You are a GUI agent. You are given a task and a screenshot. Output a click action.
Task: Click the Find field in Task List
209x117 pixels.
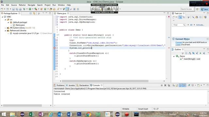179,25
